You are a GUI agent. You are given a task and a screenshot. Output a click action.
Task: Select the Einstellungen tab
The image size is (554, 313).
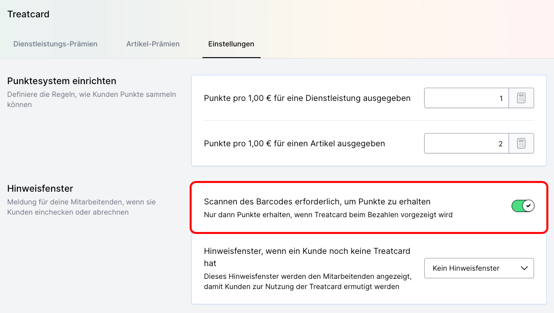point(231,44)
